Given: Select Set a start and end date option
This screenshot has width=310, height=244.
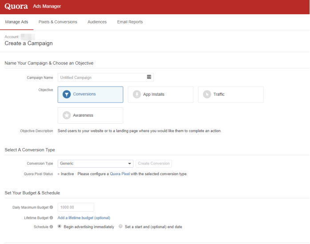Looking at the screenshot, I should 120,226.
